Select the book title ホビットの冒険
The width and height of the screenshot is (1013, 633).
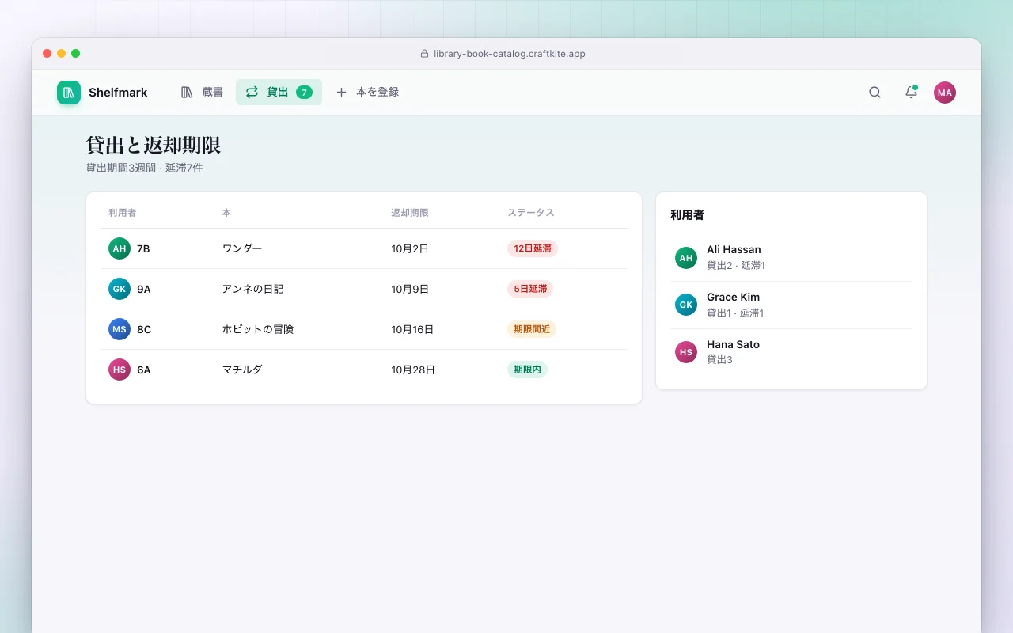(258, 329)
